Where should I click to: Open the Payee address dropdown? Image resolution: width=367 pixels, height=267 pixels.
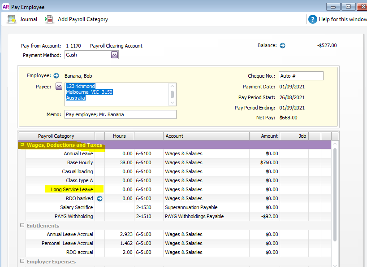point(59,86)
